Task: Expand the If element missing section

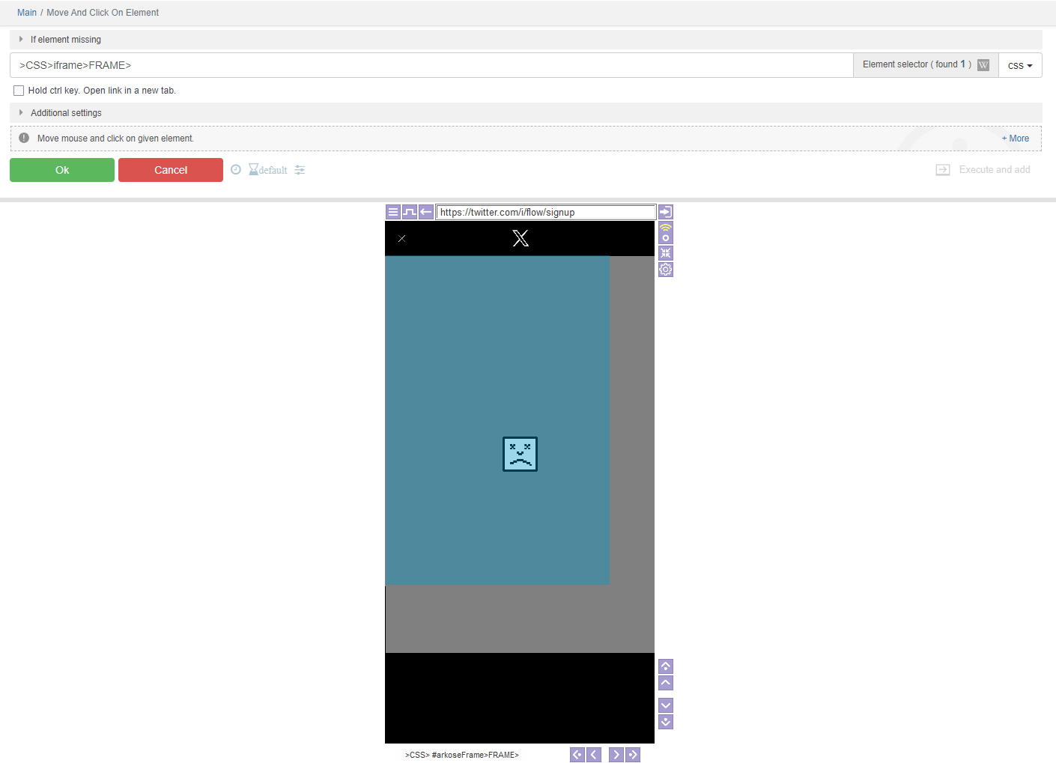Action: point(65,40)
